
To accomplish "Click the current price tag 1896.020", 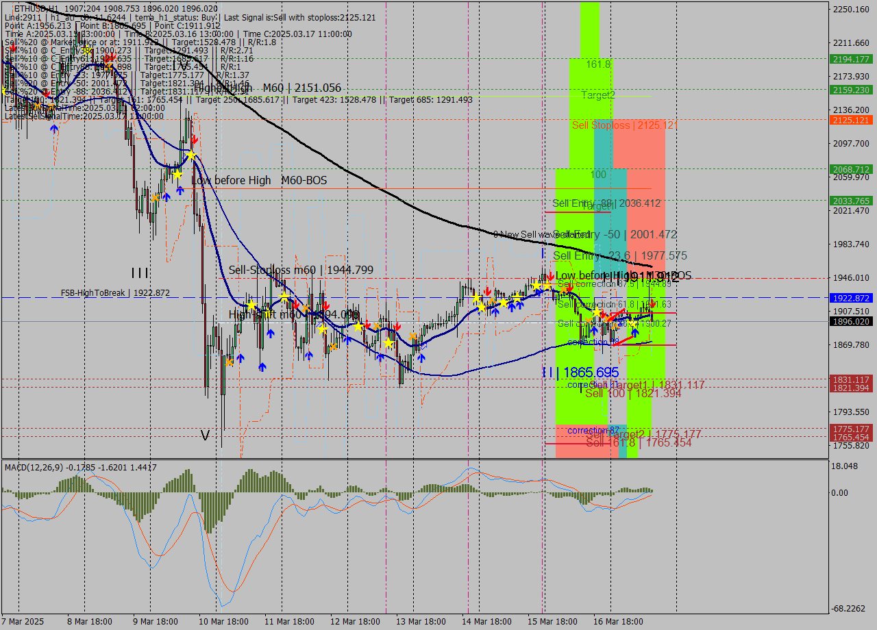I will pyautogui.click(x=850, y=321).
